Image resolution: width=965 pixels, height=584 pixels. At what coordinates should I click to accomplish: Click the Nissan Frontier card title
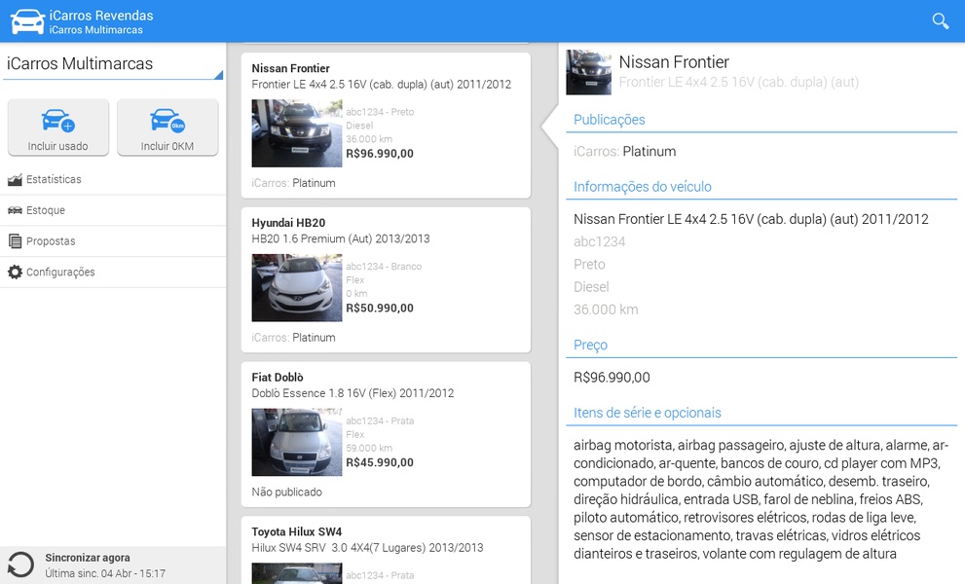(x=290, y=68)
